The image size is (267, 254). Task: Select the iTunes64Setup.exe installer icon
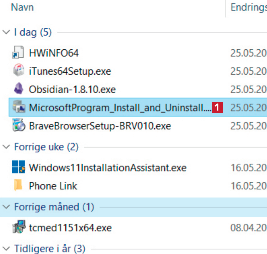18,71
